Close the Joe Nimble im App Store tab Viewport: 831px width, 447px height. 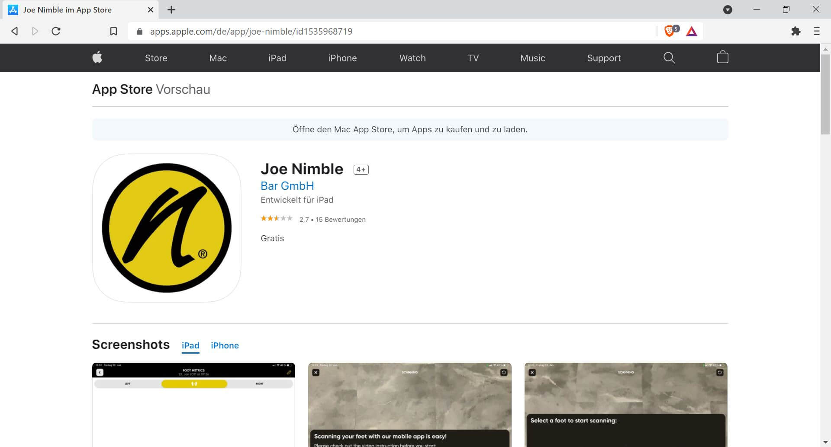[150, 10]
